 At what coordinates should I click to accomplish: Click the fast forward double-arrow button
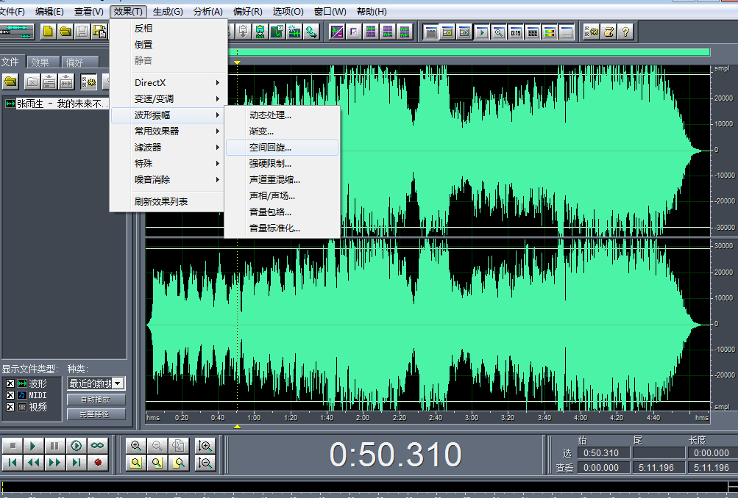[54, 463]
